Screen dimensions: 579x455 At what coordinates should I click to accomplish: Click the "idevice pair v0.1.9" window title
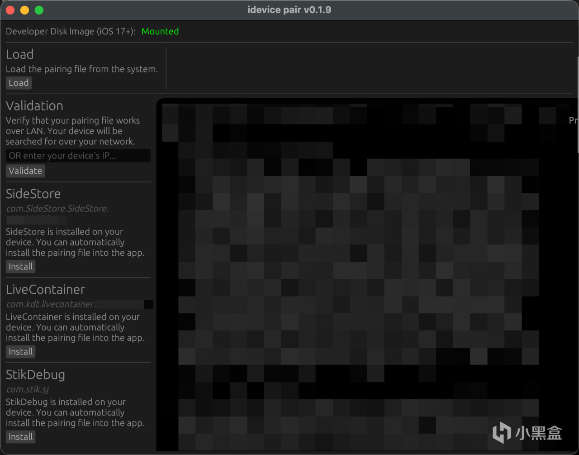pos(289,10)
